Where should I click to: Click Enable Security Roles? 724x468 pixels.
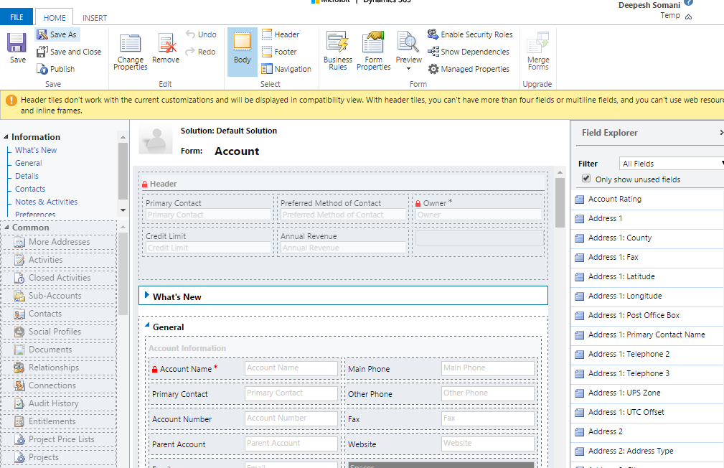(470, 34)
